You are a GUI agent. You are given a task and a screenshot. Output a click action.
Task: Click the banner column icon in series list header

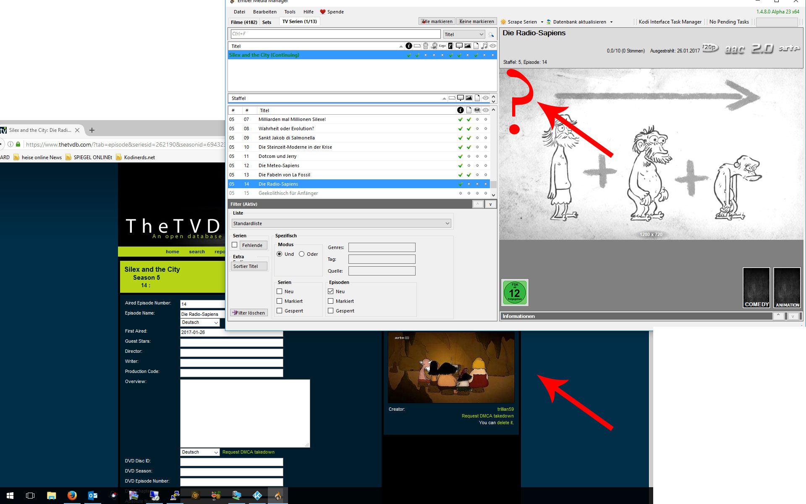(x=417, y=46)
